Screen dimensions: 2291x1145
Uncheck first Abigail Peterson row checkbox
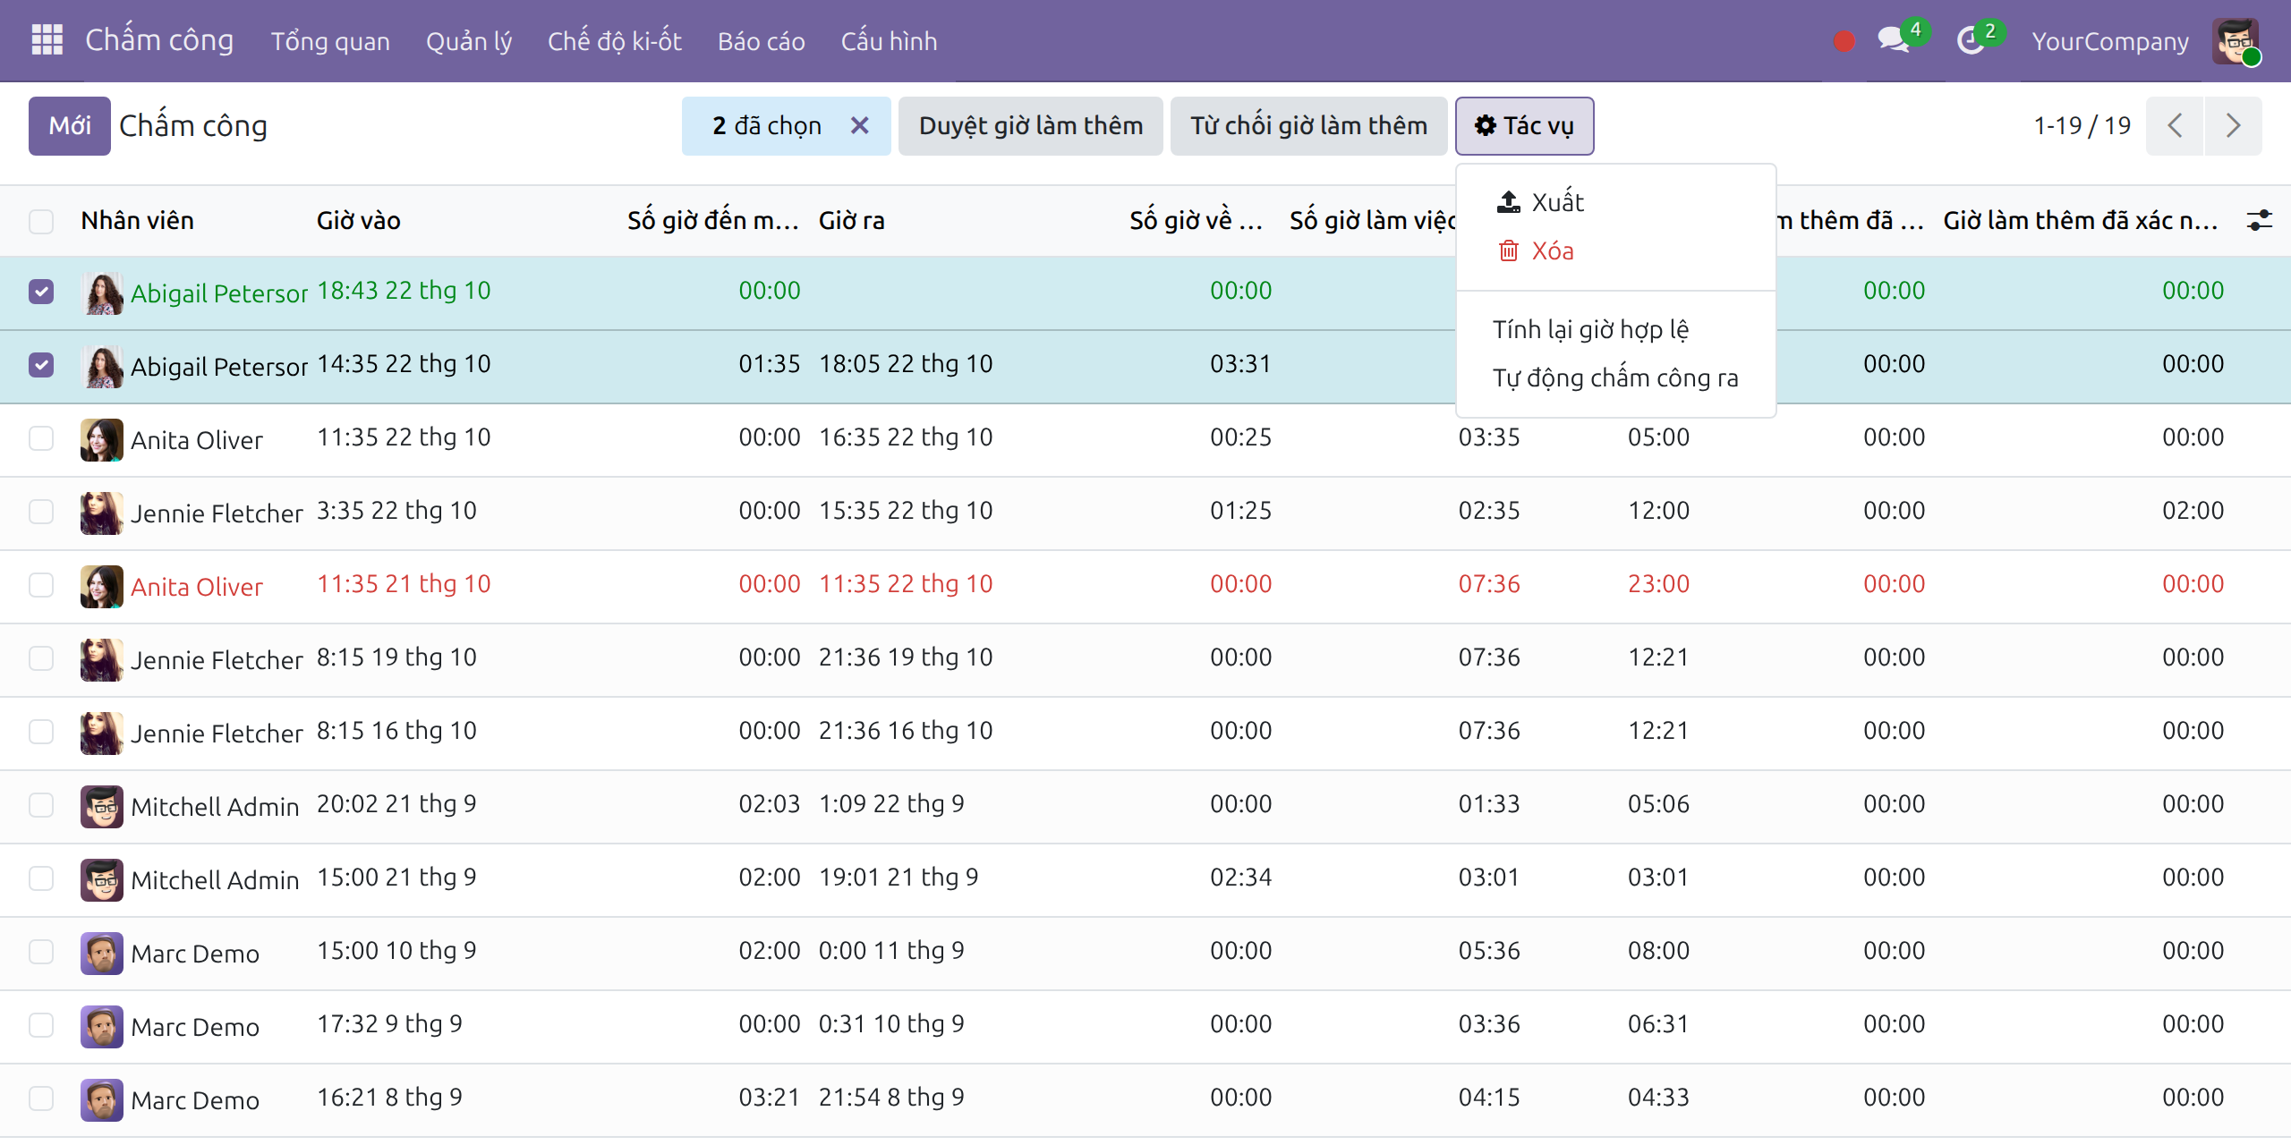[41, 292]
